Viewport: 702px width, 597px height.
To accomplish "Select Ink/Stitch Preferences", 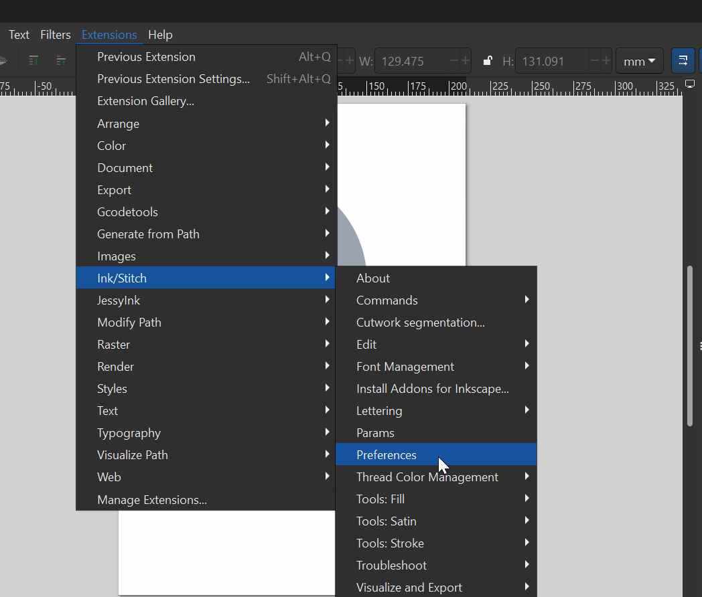I will click(436, 455).
